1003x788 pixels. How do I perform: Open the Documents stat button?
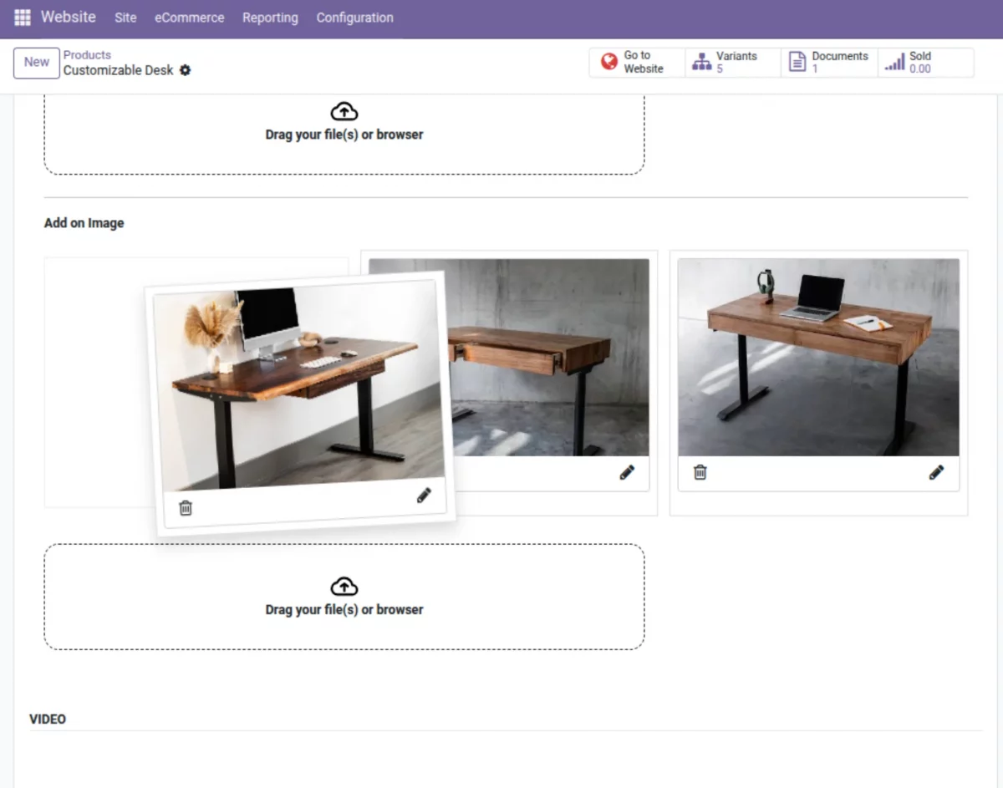click(x=829, y=63)
